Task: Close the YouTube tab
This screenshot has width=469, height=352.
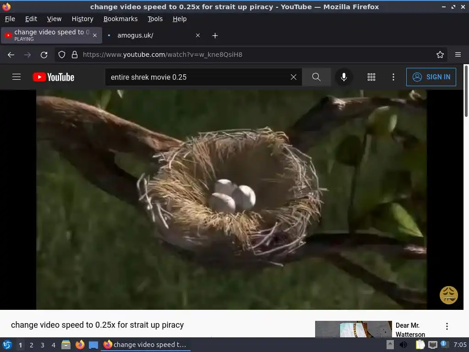Action: click(x=95, y=35)
